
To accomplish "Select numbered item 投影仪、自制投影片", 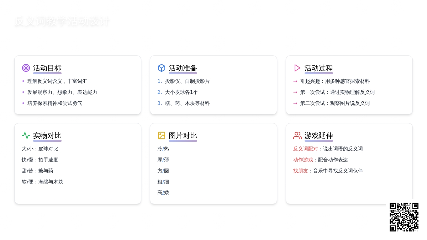I will 187,81.
